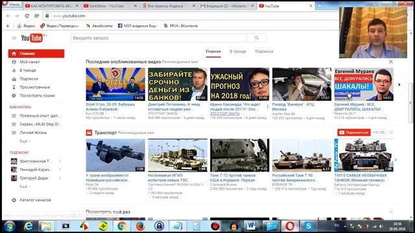Expand 'Ещё' under Библиотека
The image size is (415, 233).
coord(25,141)
